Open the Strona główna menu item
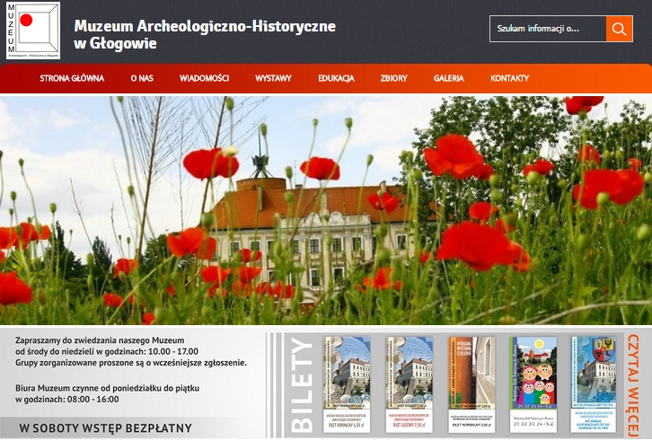The height and width of the screenshot is (441, 652). coord(72,78)
